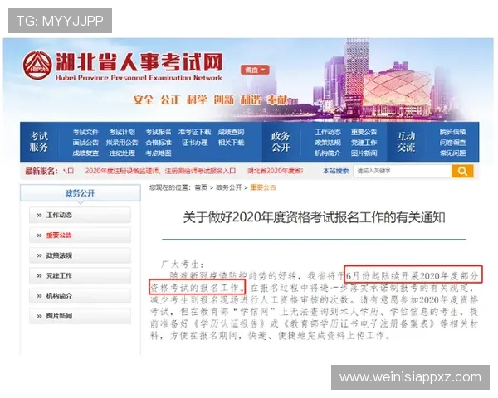Click the 政务公开 breadcrumb link
The height and width of the screenshot is (398, 498).
[x=229, y=187]
